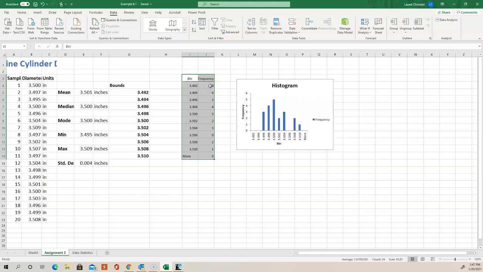The width and height of the screenshot is (483, 272).
Task: Click Text to Columns
Action: [251, 26]
